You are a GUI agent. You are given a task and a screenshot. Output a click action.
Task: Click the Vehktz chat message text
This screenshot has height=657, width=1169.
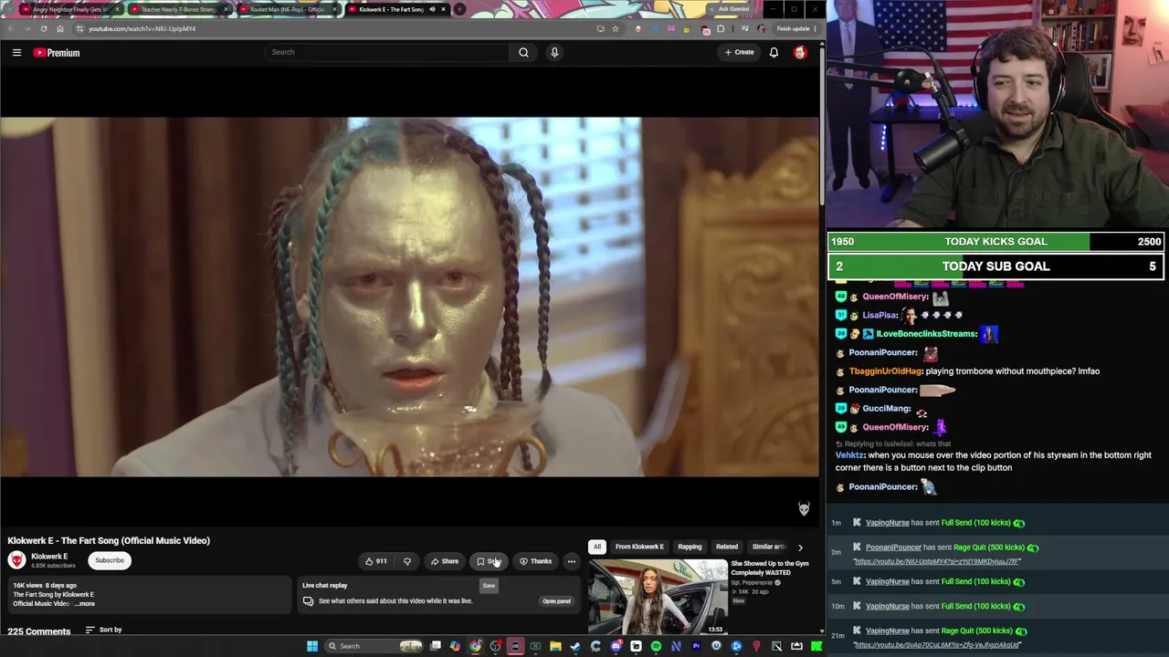click(994, 461)
